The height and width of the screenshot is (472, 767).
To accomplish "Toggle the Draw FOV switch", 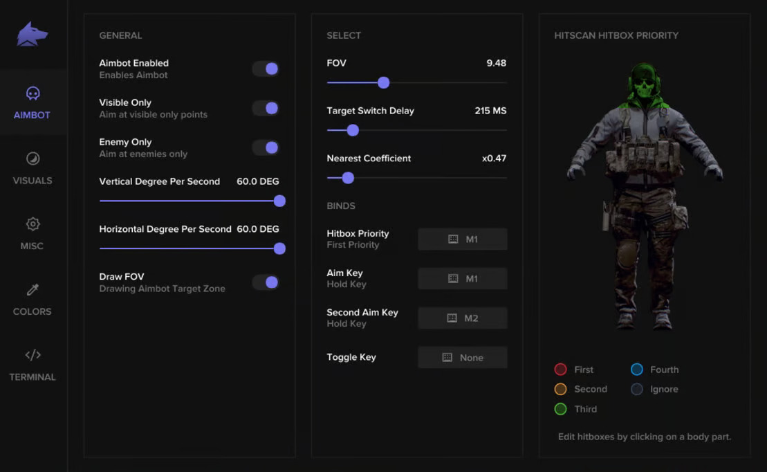I will (266, 282).
